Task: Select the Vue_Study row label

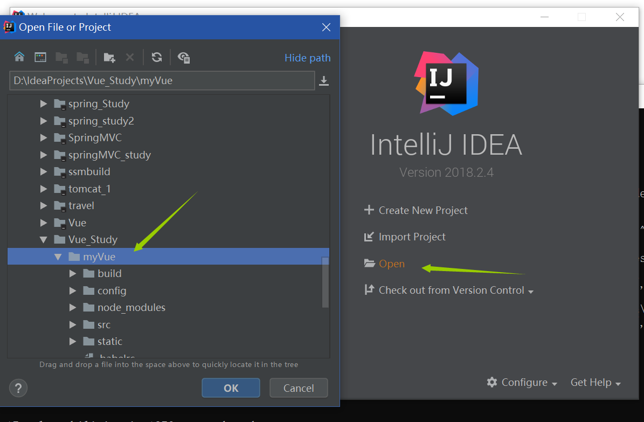Action: (93, 239)
